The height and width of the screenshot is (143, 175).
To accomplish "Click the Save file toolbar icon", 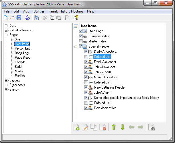I will pos(19,18).
